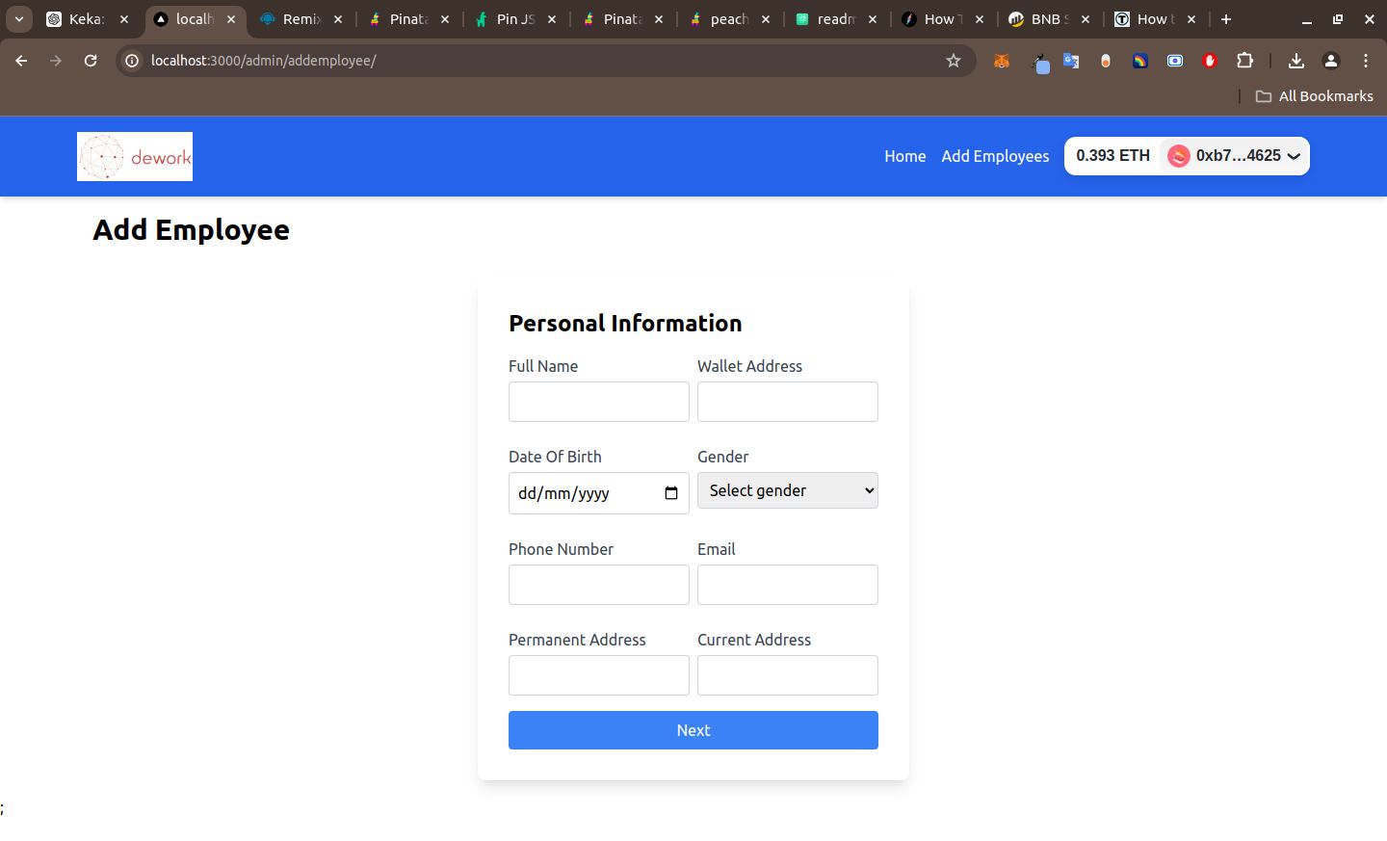The width and height of the screenshot is (1387, 841).
Task: Focus the Email field
Action: click(788, 585)
